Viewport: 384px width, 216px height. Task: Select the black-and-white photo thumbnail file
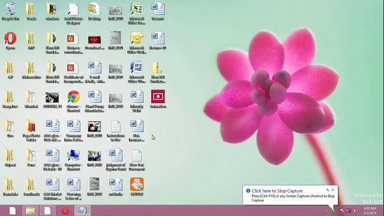52,100
